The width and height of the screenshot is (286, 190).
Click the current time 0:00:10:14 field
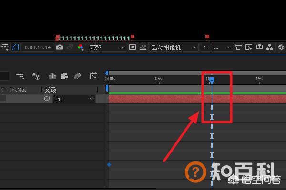(38, 47)
